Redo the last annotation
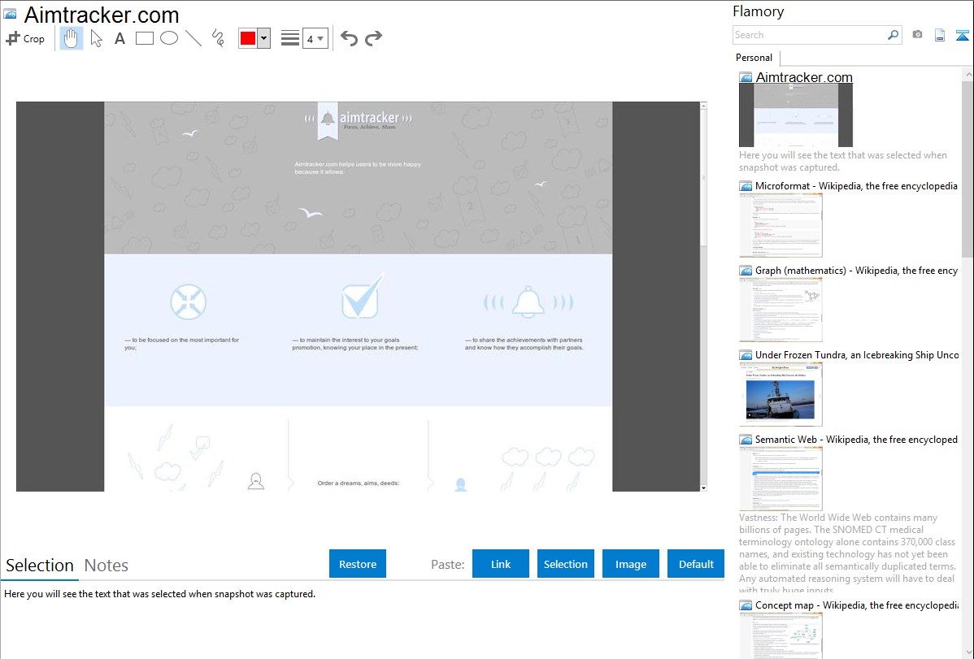Screen dimensions: 974x659 (x=373, y=38)
